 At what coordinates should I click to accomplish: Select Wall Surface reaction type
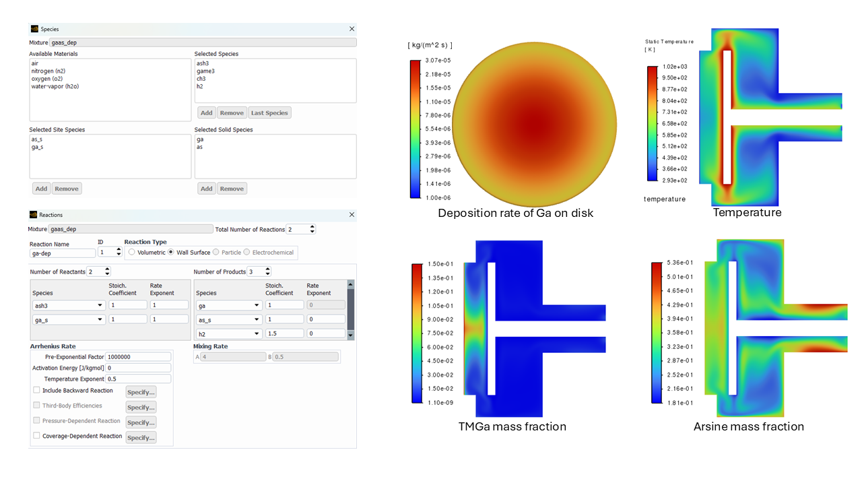pyautogui.click(x=172, y=253)
